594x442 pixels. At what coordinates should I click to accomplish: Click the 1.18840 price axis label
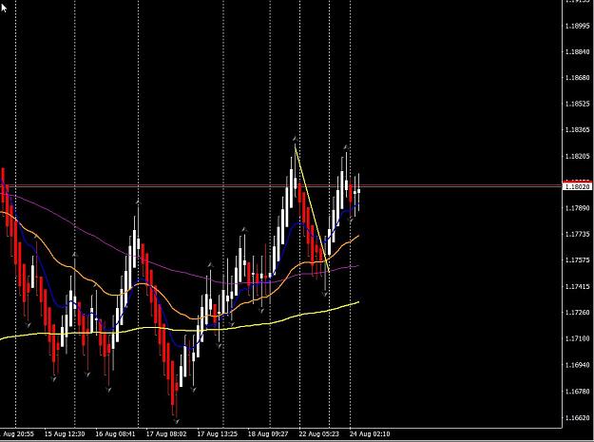577,52
